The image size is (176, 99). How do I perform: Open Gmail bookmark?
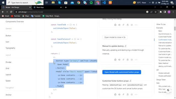(x=5, y=16)
